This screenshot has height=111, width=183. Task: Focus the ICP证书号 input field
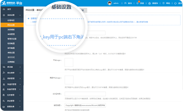[x=85, y=94]
